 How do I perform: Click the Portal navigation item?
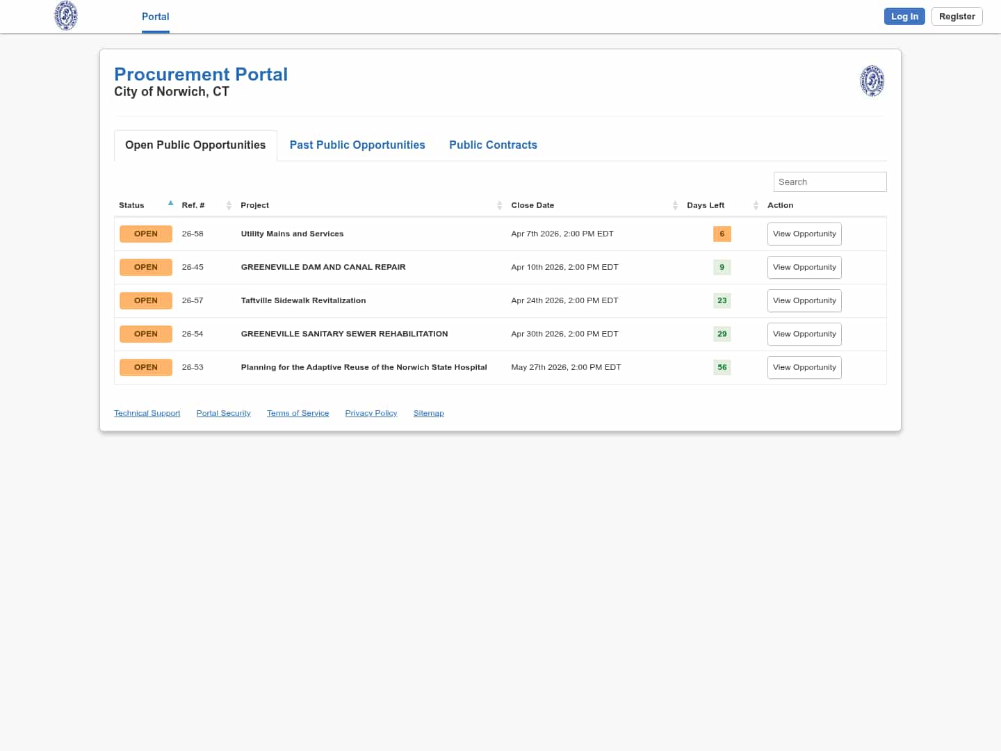tap(155, 17)
